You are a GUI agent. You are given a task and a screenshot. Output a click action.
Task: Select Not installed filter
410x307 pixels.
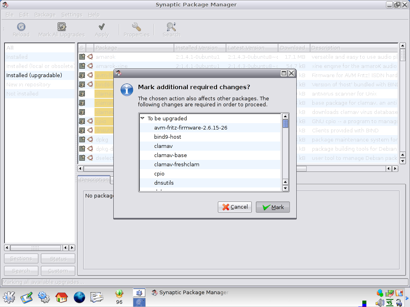pos(40,94)
